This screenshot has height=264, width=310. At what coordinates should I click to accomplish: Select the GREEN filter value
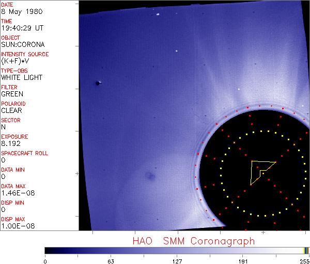tap(12, 94)
